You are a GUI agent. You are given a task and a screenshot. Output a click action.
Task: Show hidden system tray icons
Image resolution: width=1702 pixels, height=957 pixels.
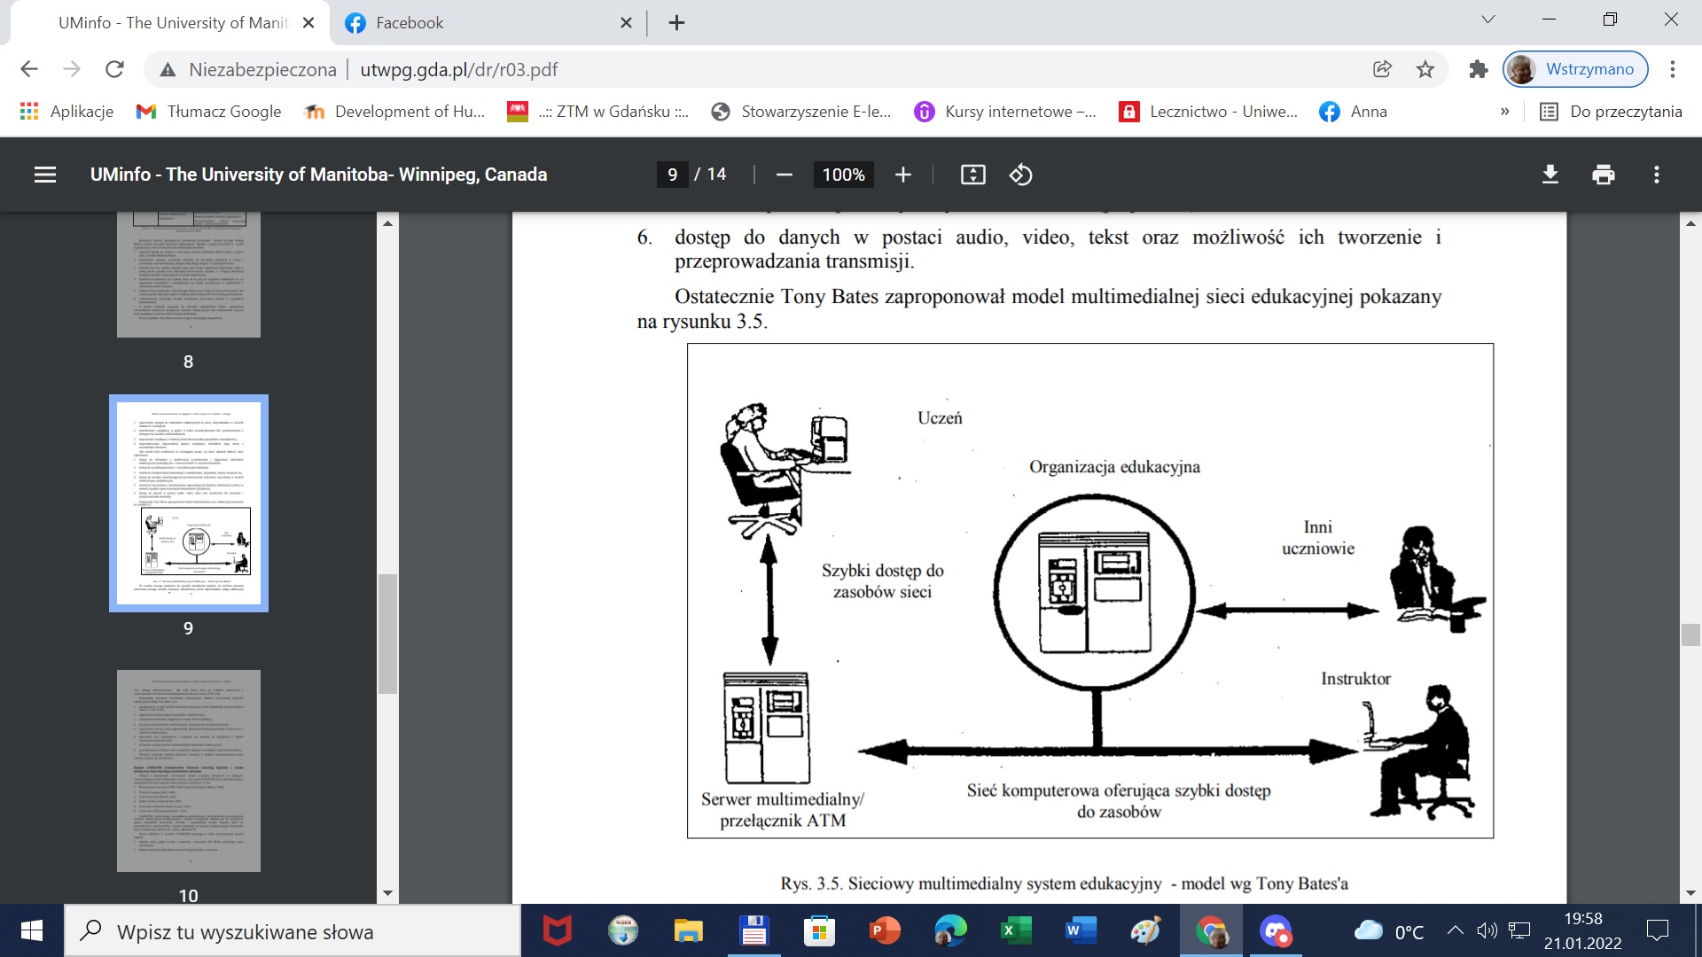1455,930
